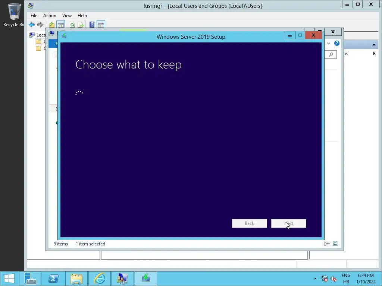Minimize the Windows Server 2019 Setup window
The image size is (382, 286).
(289, 35)
